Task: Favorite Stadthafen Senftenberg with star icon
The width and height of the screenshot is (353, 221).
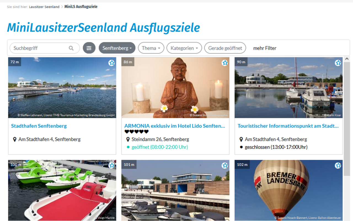Action: (x=111, y=63)
